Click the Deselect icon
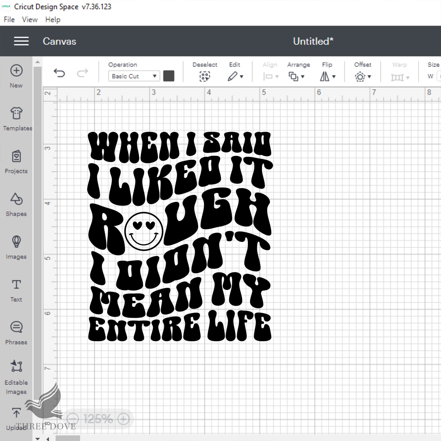The width and height of the screenshot is (441, 441). pyautogui.click(x=205, y=76)
